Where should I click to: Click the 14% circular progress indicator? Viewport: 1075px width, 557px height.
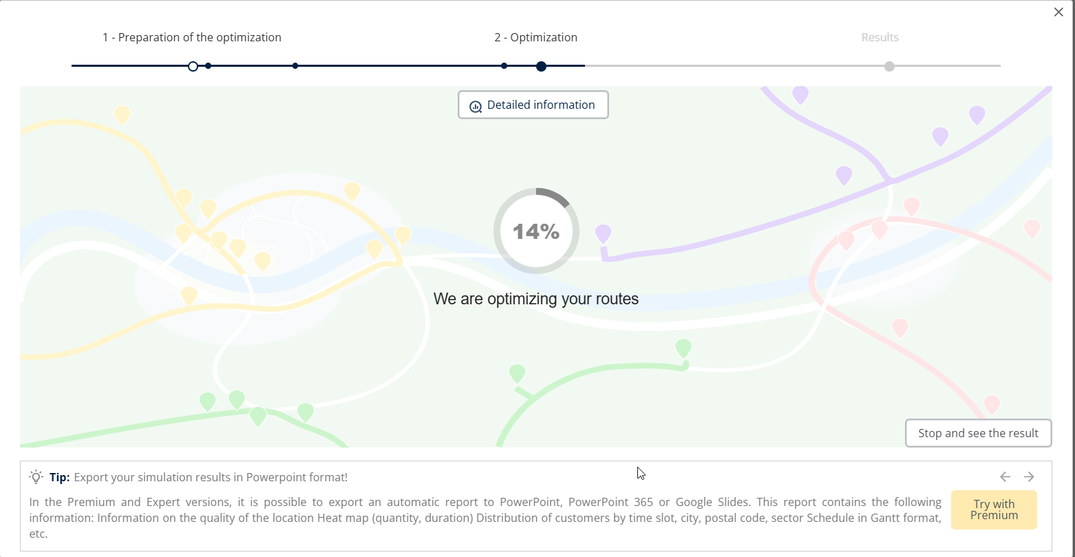536,231
